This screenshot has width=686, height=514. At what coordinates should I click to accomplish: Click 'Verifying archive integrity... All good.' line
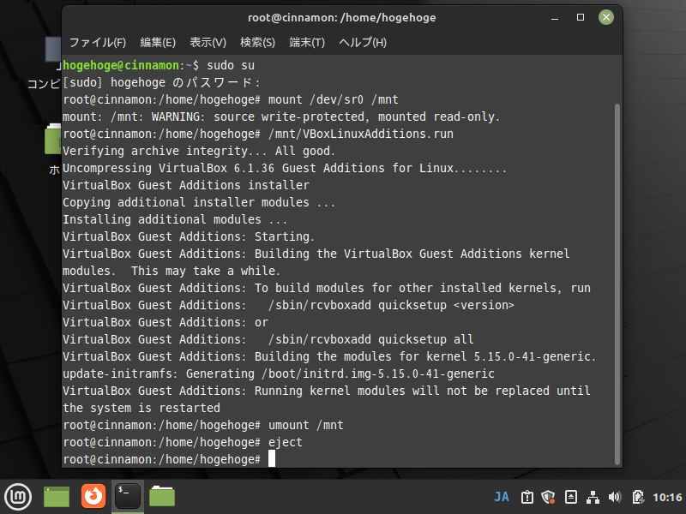coord(199,152)
